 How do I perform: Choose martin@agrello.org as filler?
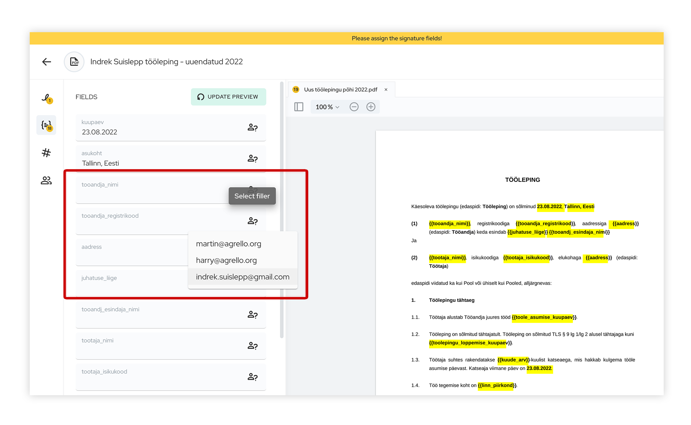point(228,244)
